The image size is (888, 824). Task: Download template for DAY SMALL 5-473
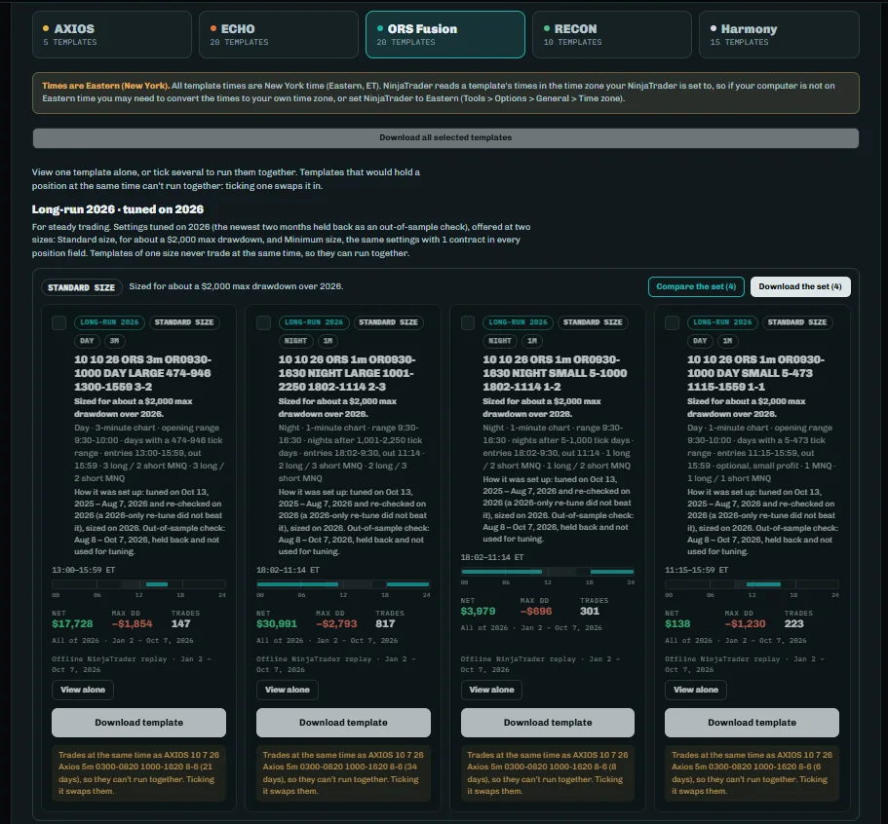pos(752,723)
